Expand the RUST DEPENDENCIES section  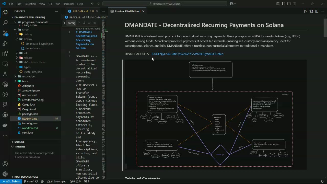[26, 177]
